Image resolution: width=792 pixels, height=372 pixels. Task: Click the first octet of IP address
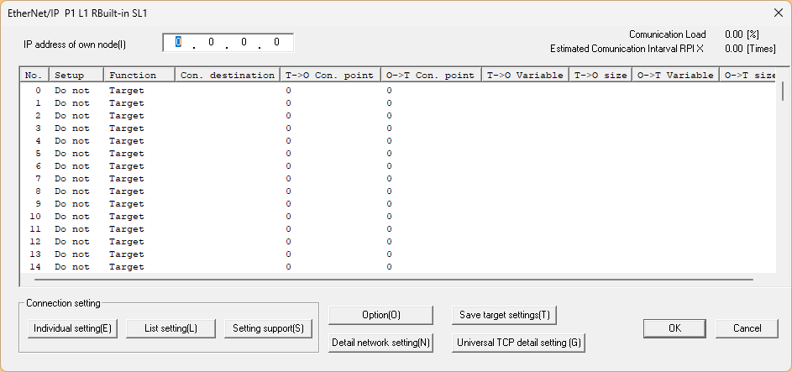pos(178,42)
